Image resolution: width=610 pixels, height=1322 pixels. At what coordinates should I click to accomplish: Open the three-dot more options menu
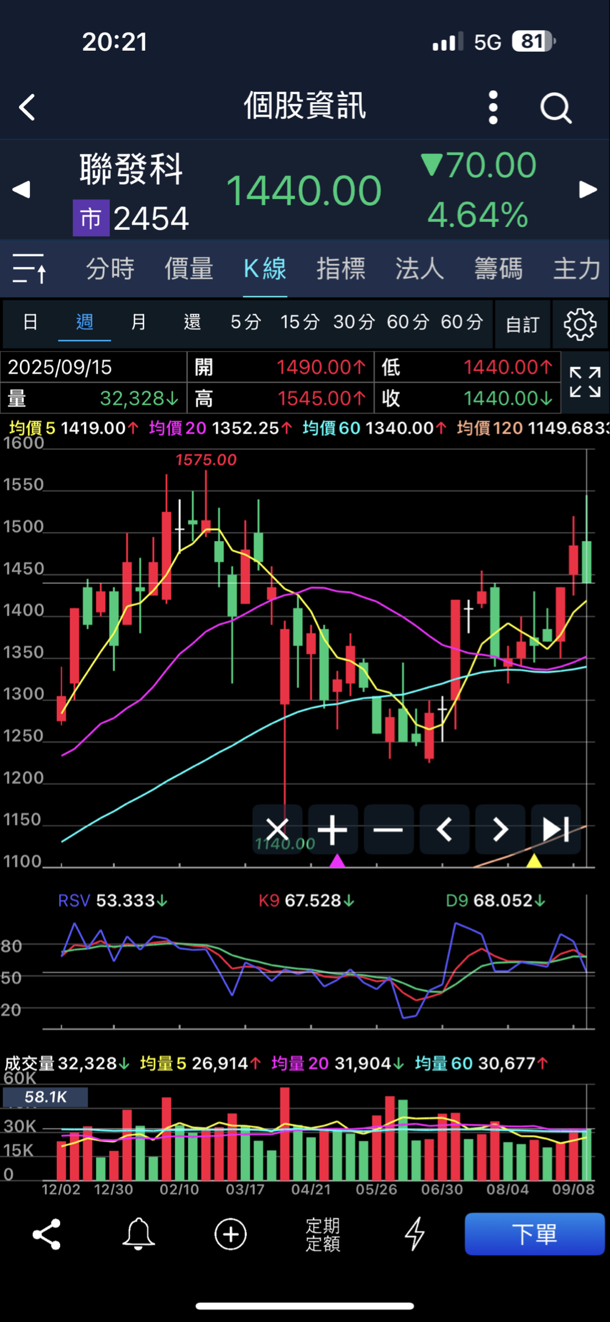[493, 107]
